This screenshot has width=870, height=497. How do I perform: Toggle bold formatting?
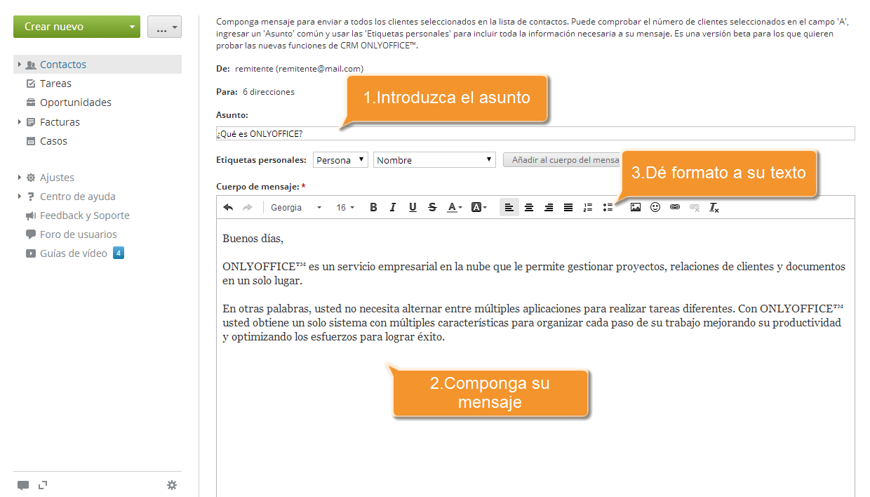tap(373, 207)
